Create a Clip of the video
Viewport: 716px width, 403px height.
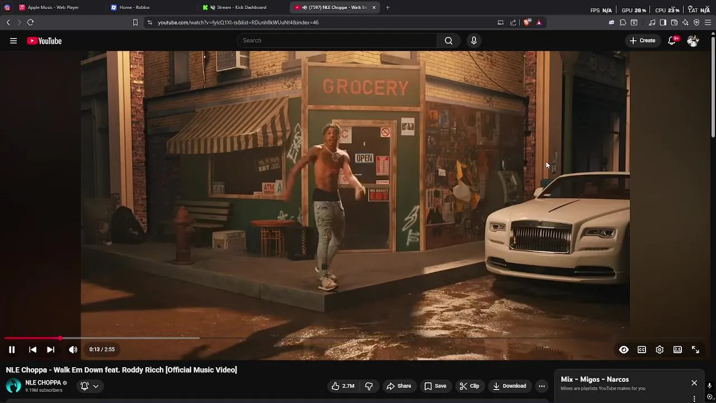pyautogui.click(x=469, y=386)
